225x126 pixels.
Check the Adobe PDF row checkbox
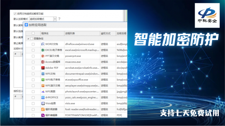click(x=33, y=68)
